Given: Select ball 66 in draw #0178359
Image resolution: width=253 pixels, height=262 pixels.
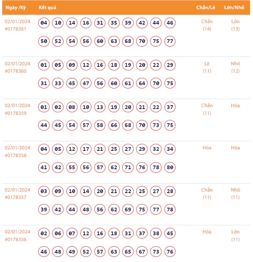Looking at the screenshot, I should click(114, 125).
